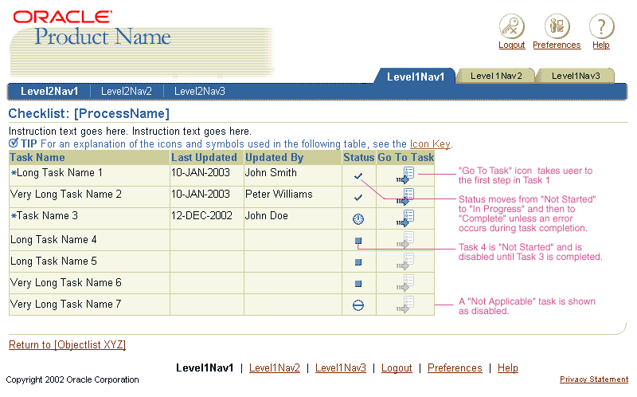
Task: Click Not Started square status for Long Task Name 4
Action: click(358, 241)
